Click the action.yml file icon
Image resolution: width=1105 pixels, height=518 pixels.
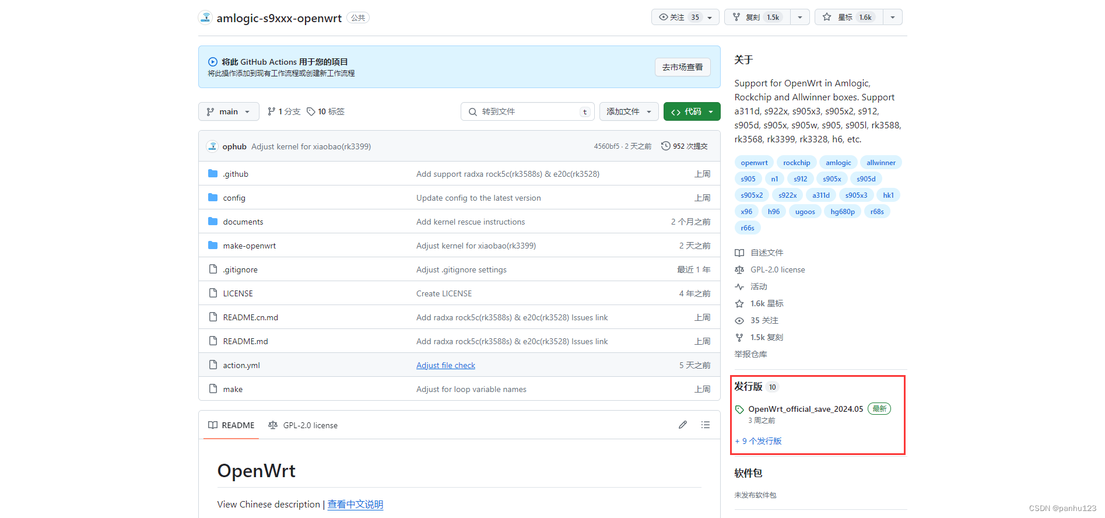tap(213, 365)
